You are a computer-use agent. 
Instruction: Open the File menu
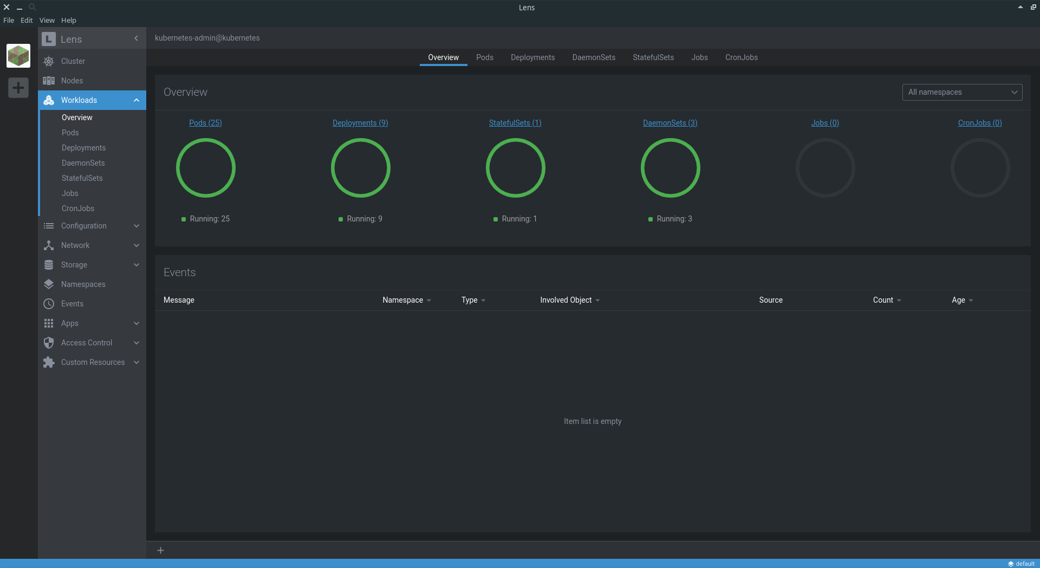pyautogui.click(x=9, y=20)
